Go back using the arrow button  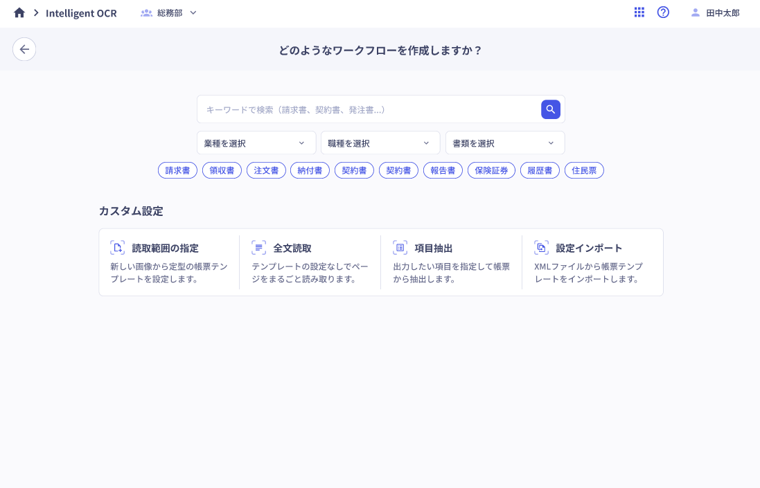24,49
